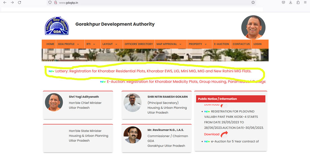Image resolution: width=310 pixels, height=154 pixels.
Task: Open OFFICERS' DIRECTORY menu item
Action: (x=139, y=44)
